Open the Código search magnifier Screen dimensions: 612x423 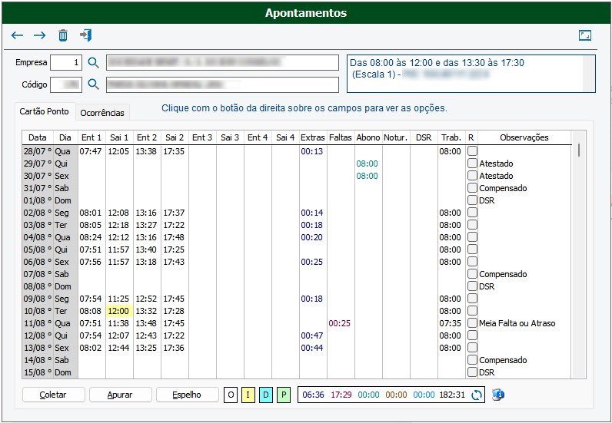pyautogui.click(x=94, y=84)
